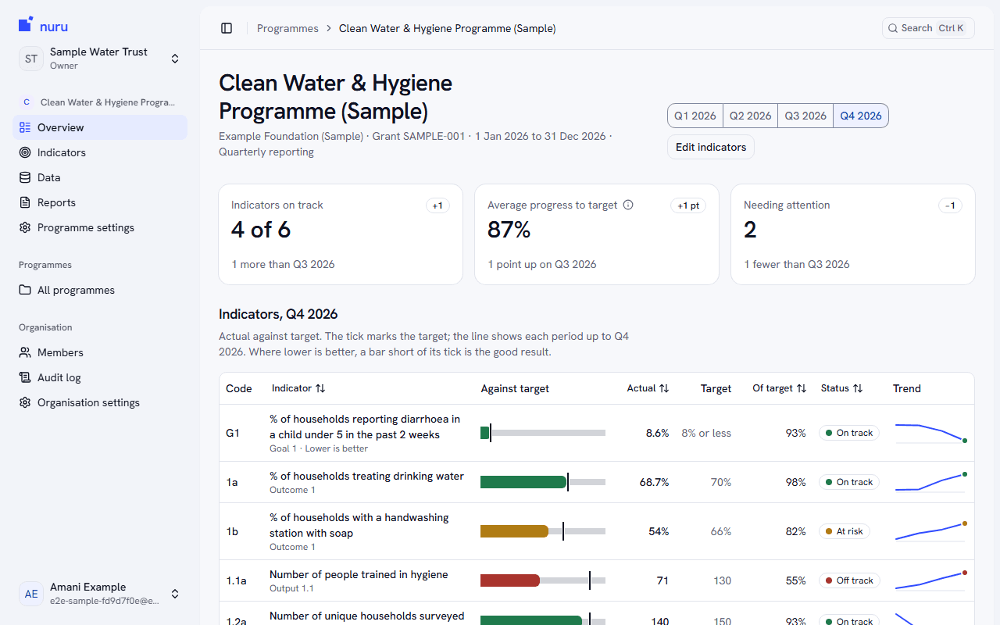This screenshot has width=1000, height=625.
Task: Click the nuru logo icon
Action: tap(26, 24)
